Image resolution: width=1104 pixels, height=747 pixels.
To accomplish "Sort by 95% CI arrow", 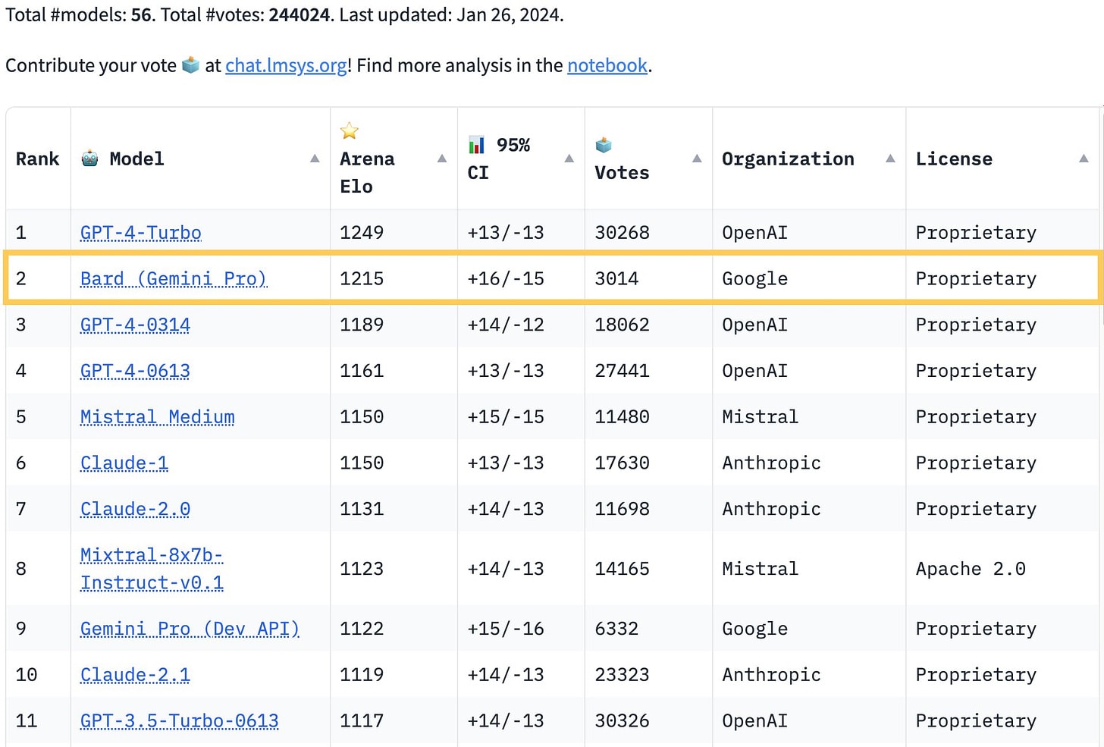I will 569,159.
